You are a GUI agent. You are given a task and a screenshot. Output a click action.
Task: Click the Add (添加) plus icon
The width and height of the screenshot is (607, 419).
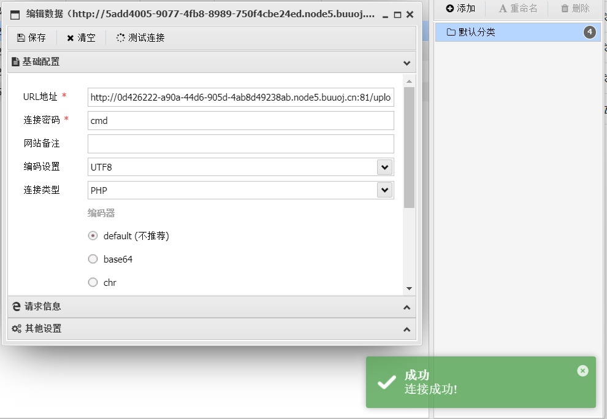point(450,9)
